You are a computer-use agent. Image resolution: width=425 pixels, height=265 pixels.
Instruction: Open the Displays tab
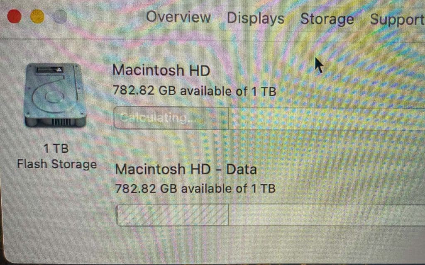[x=255, y=18]
